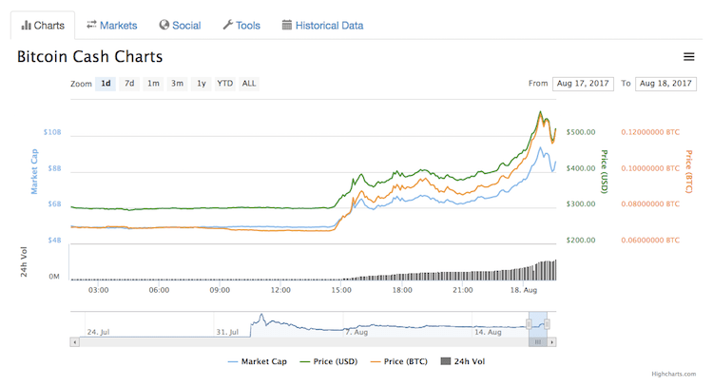Click the $4B market cap axis label
The width and height of the screenshot is (713, 387).
point(54,241)
